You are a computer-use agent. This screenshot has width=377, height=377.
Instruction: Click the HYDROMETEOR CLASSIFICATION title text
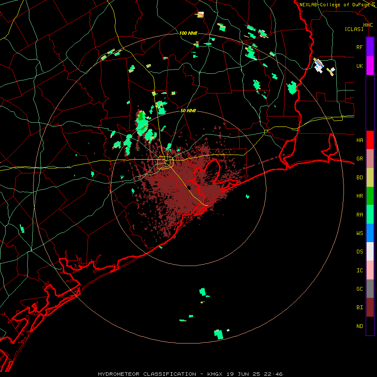[x=147, y=374]
